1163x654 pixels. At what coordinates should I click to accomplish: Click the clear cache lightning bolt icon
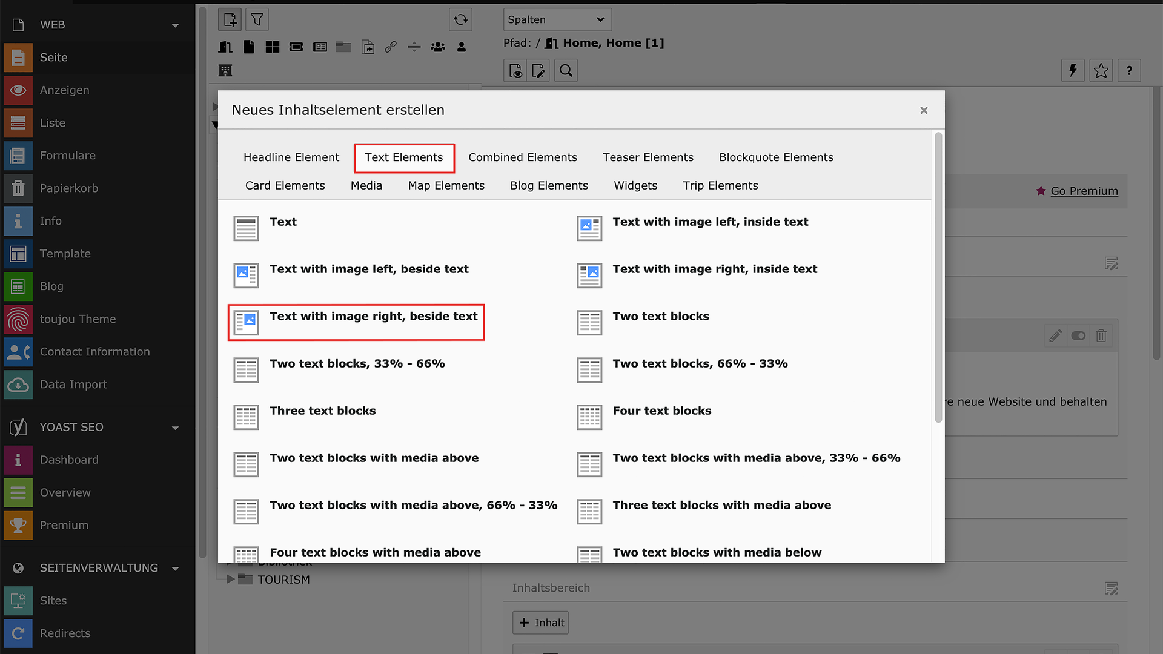[1073, 71]
